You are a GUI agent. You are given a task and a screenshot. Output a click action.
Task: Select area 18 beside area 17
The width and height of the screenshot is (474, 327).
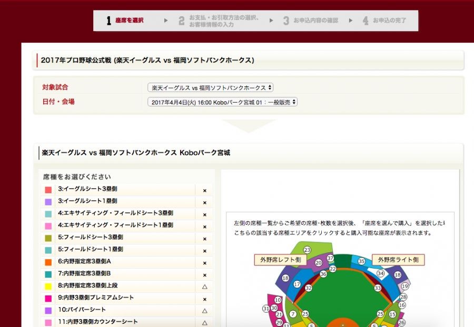(285, 278)
